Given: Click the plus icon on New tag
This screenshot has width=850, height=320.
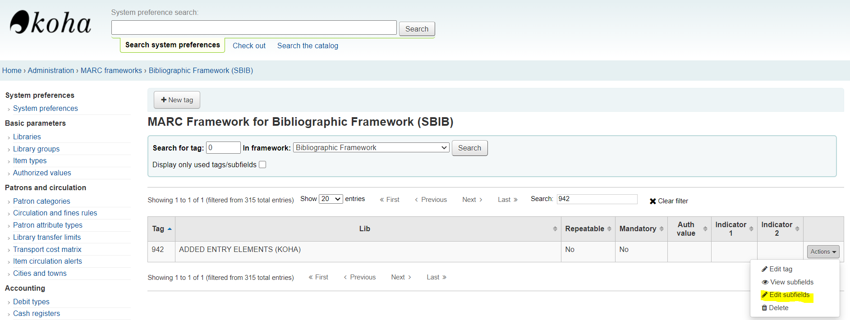Looking at the screenshot, I should point(164,100).
